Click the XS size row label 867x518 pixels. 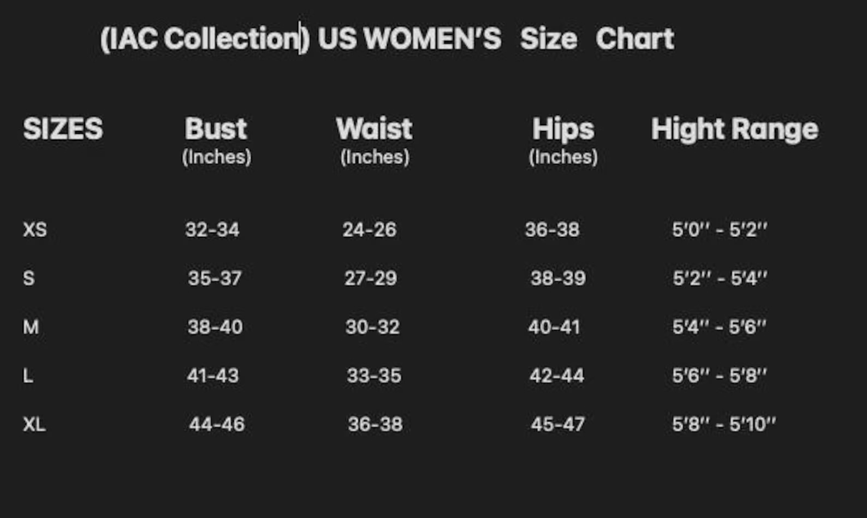pos(35,230)
